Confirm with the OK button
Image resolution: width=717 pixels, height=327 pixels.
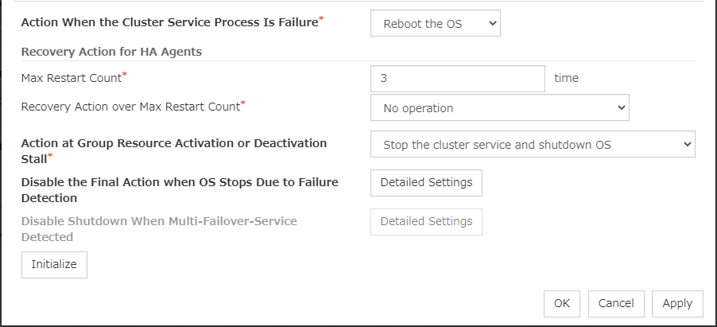(x=562, y=303)
